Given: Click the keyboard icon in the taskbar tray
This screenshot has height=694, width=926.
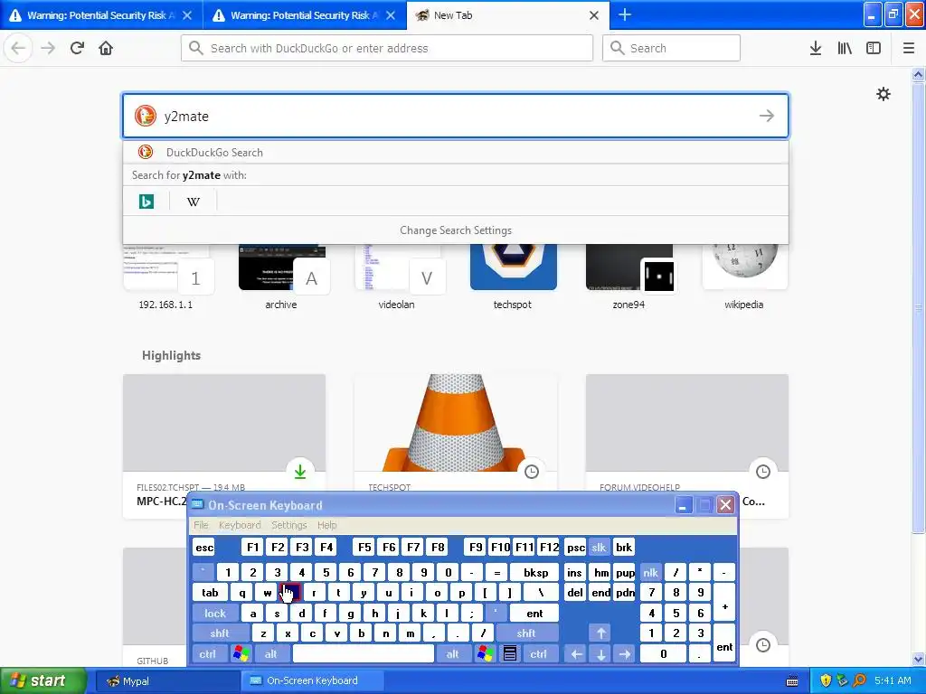Looking at the screenshot, I should [792, 681].
